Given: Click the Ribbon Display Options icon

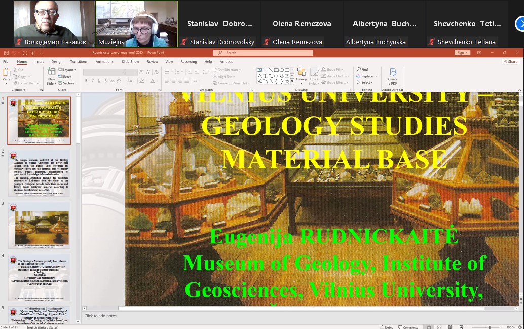Looking at the screenshot, I should (479, 53).
